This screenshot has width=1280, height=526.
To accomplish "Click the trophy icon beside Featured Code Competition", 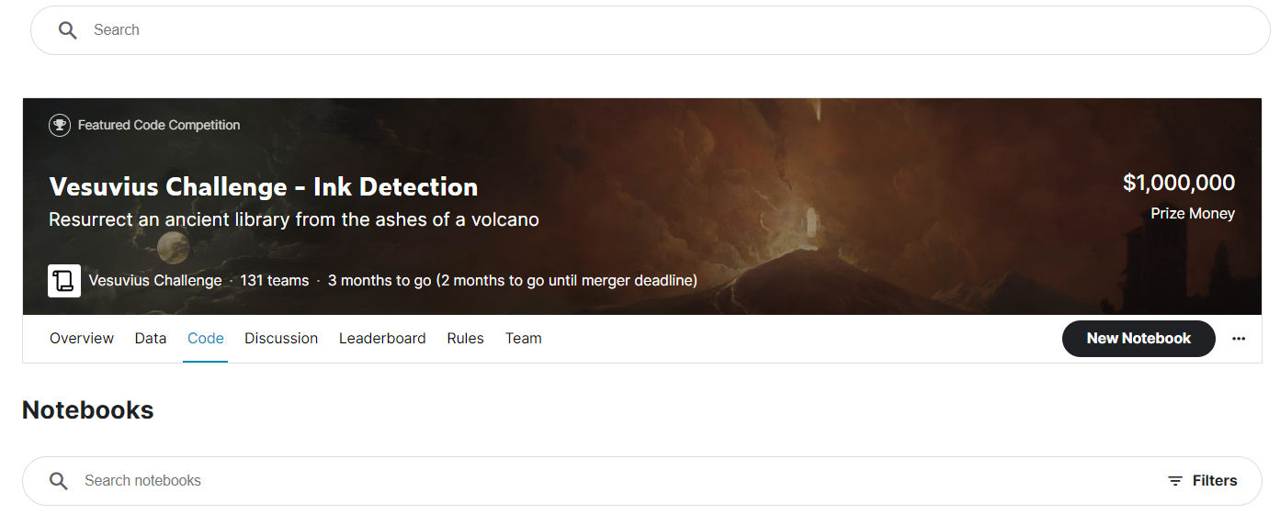I will point(60,125).
